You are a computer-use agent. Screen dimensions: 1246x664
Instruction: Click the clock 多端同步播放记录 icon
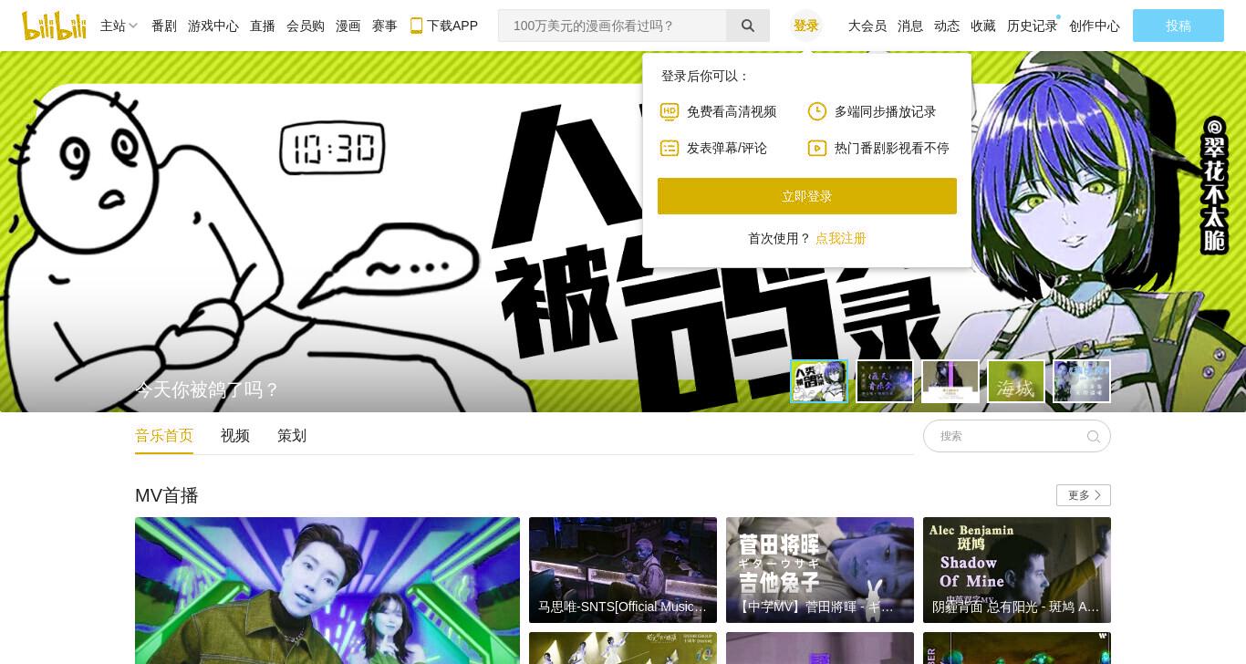(x=817, y=111)
